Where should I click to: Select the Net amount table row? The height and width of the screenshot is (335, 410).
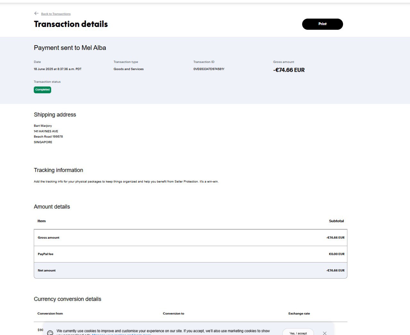(190, 270)
